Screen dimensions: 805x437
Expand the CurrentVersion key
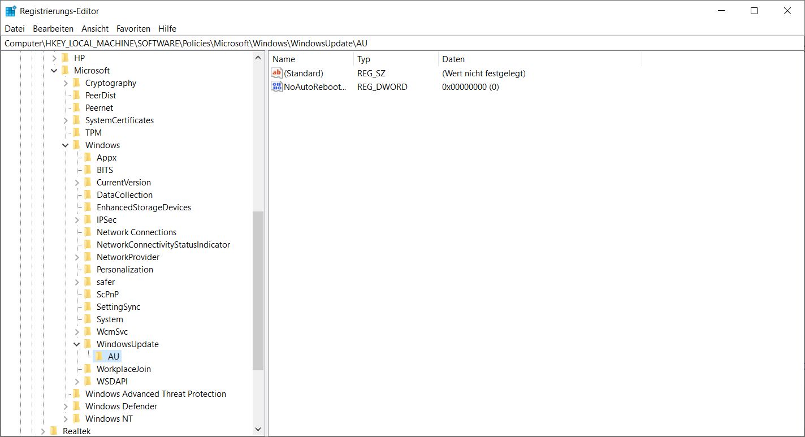(77, 182)
